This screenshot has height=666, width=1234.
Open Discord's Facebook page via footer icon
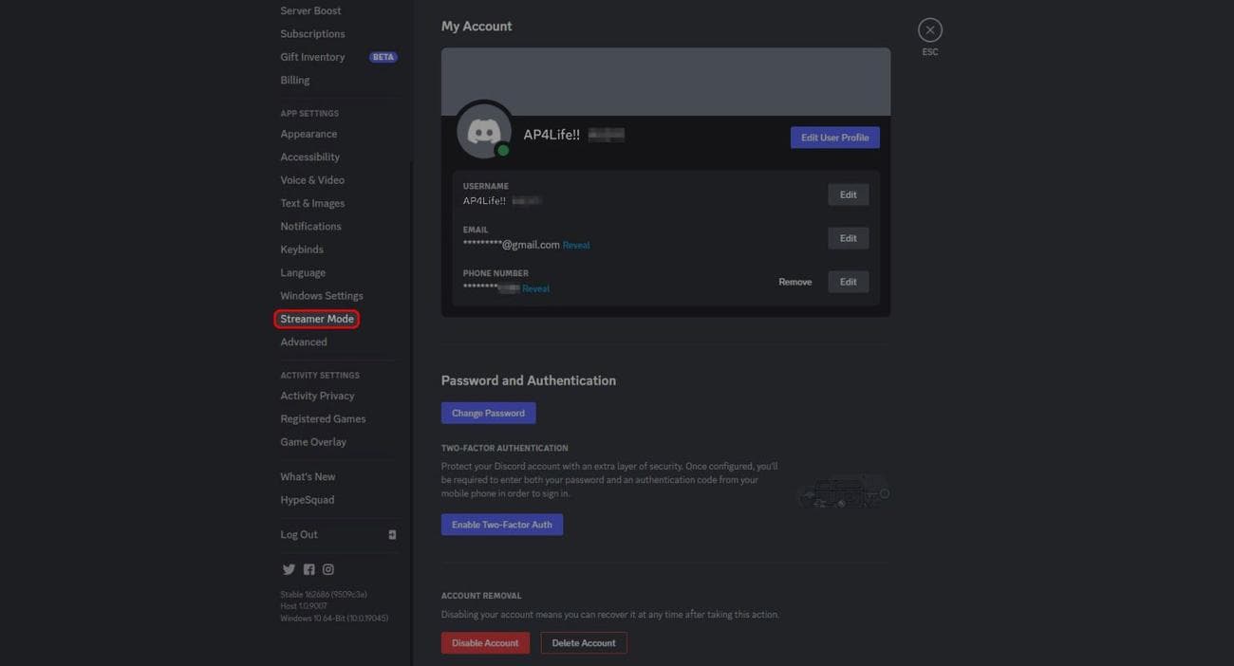[x=308, y=568]
